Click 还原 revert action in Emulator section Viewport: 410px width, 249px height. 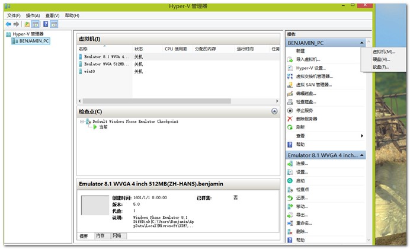click(x=302, y=198)
